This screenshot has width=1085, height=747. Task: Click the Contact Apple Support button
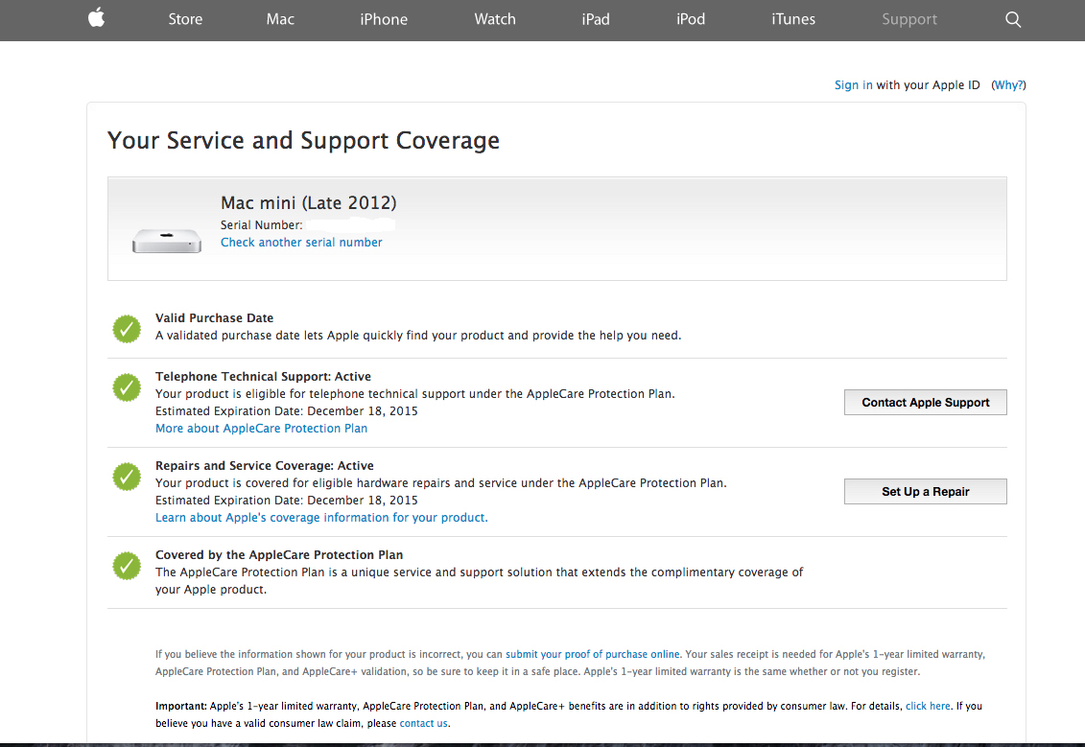925,403
